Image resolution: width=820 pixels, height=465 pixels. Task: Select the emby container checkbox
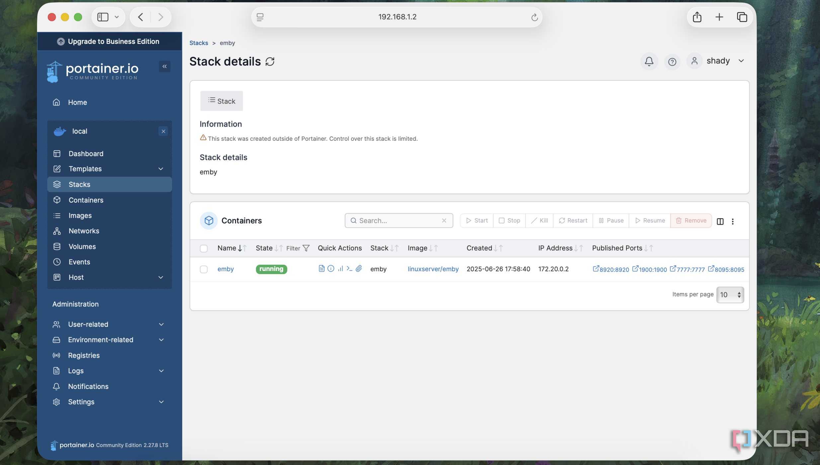click(204, 269)
